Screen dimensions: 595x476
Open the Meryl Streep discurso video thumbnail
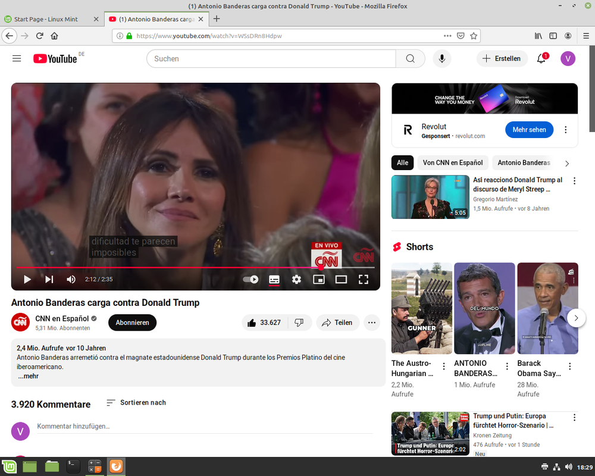pyautogui.click(x=430, y=197)
